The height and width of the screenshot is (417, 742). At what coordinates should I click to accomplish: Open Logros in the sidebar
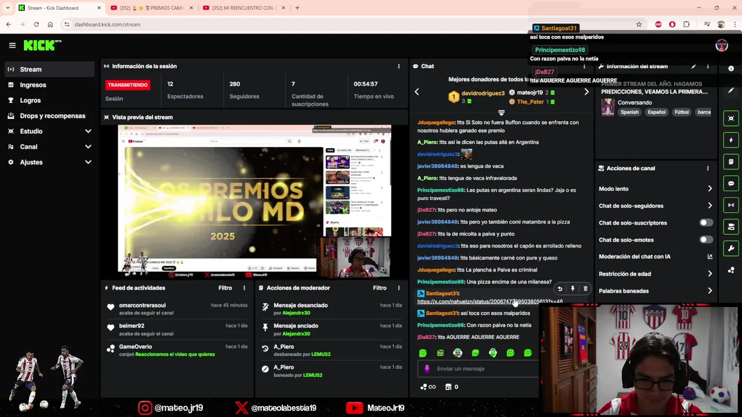49,100
